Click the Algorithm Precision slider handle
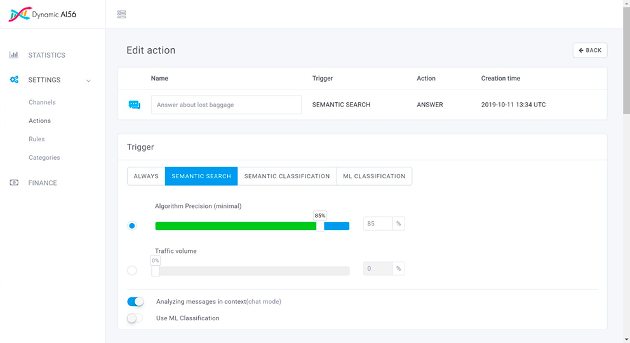Screen dimensions: 630x343 click(x=320, y=226)
